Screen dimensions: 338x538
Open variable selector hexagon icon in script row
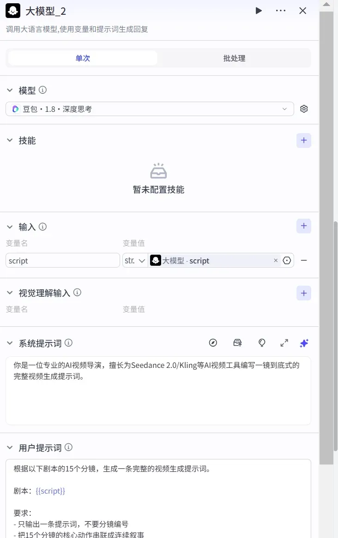pos(287,260)
